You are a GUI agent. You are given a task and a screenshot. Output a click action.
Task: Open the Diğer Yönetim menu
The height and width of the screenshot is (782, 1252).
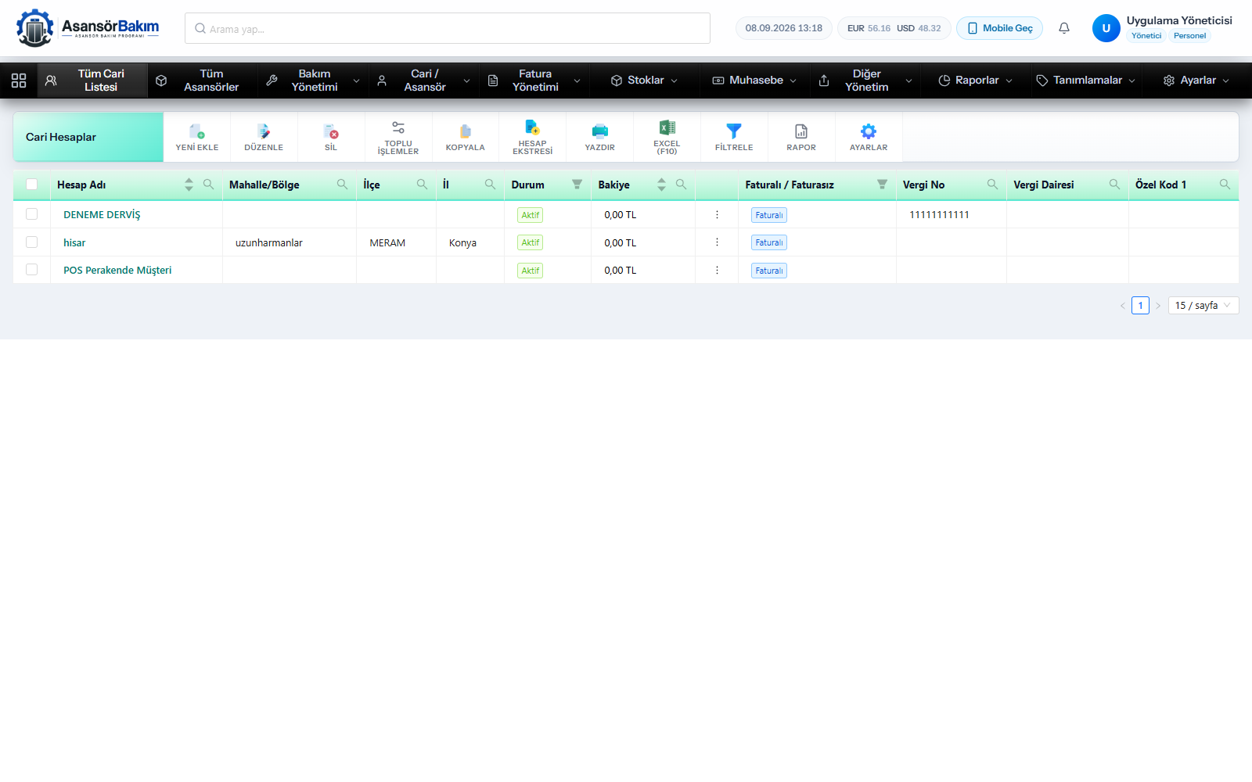pyautogui.click(x=865, y=81)
